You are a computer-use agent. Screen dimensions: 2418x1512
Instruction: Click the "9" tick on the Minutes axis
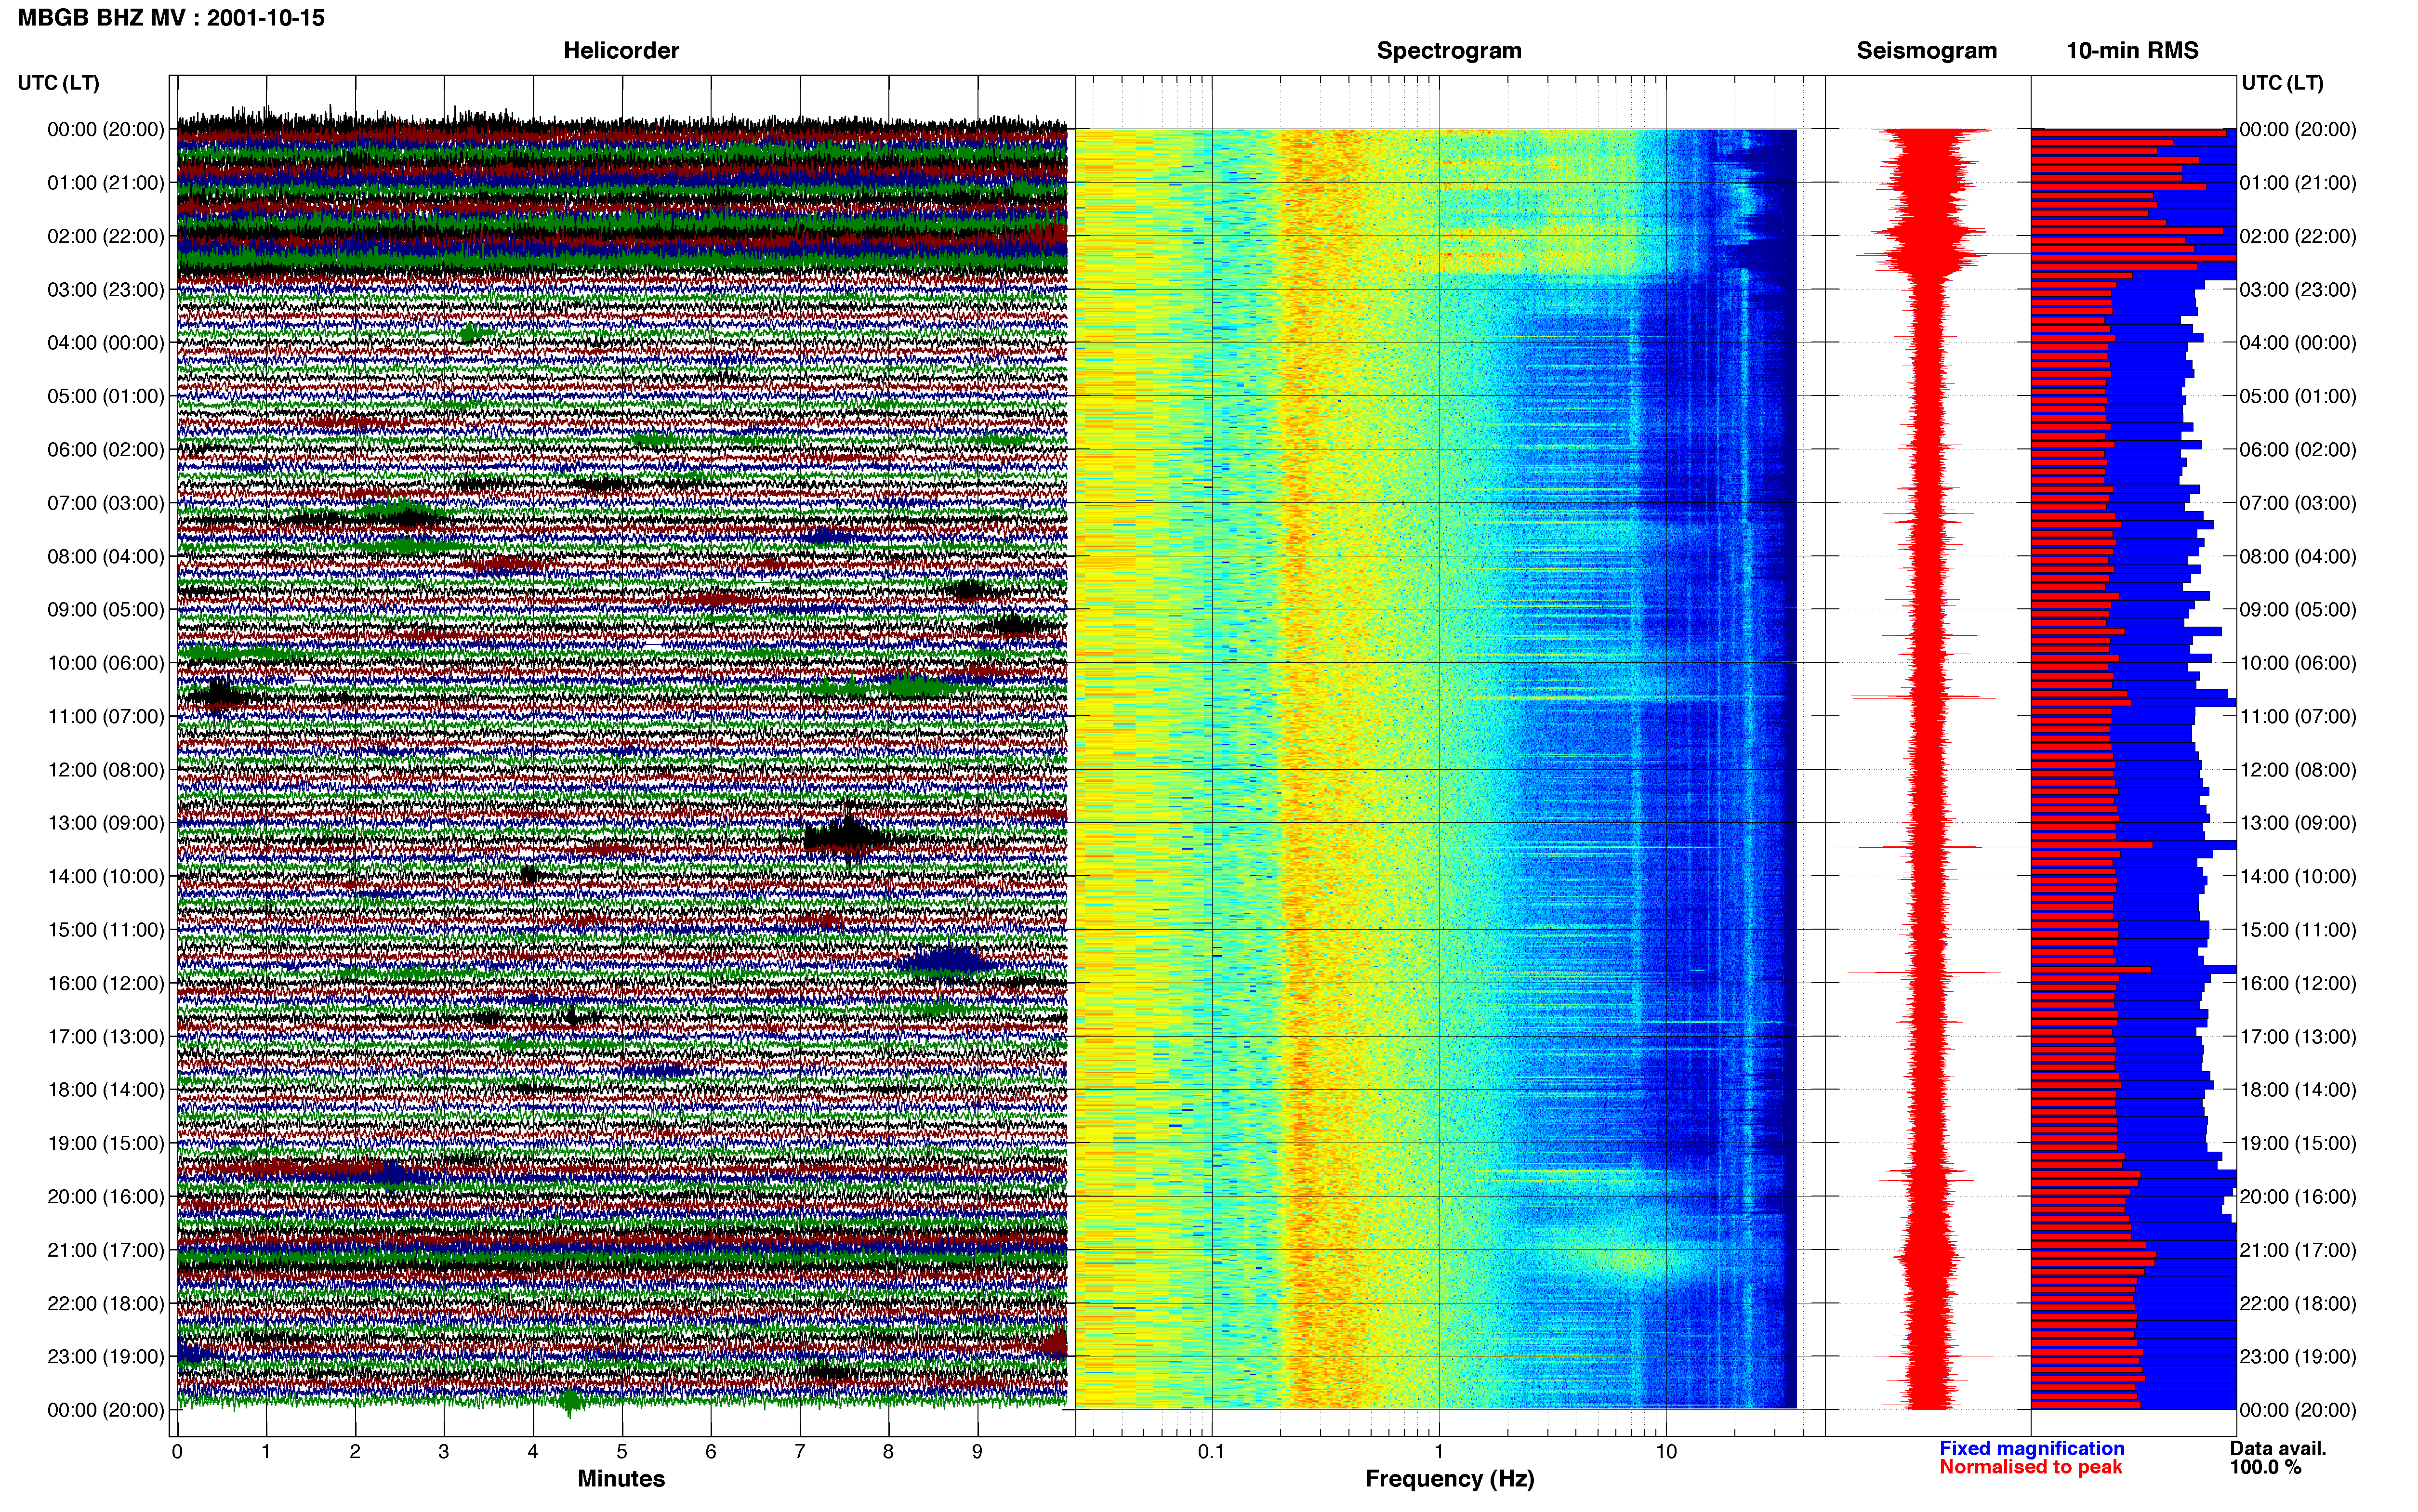point(977,1451)
